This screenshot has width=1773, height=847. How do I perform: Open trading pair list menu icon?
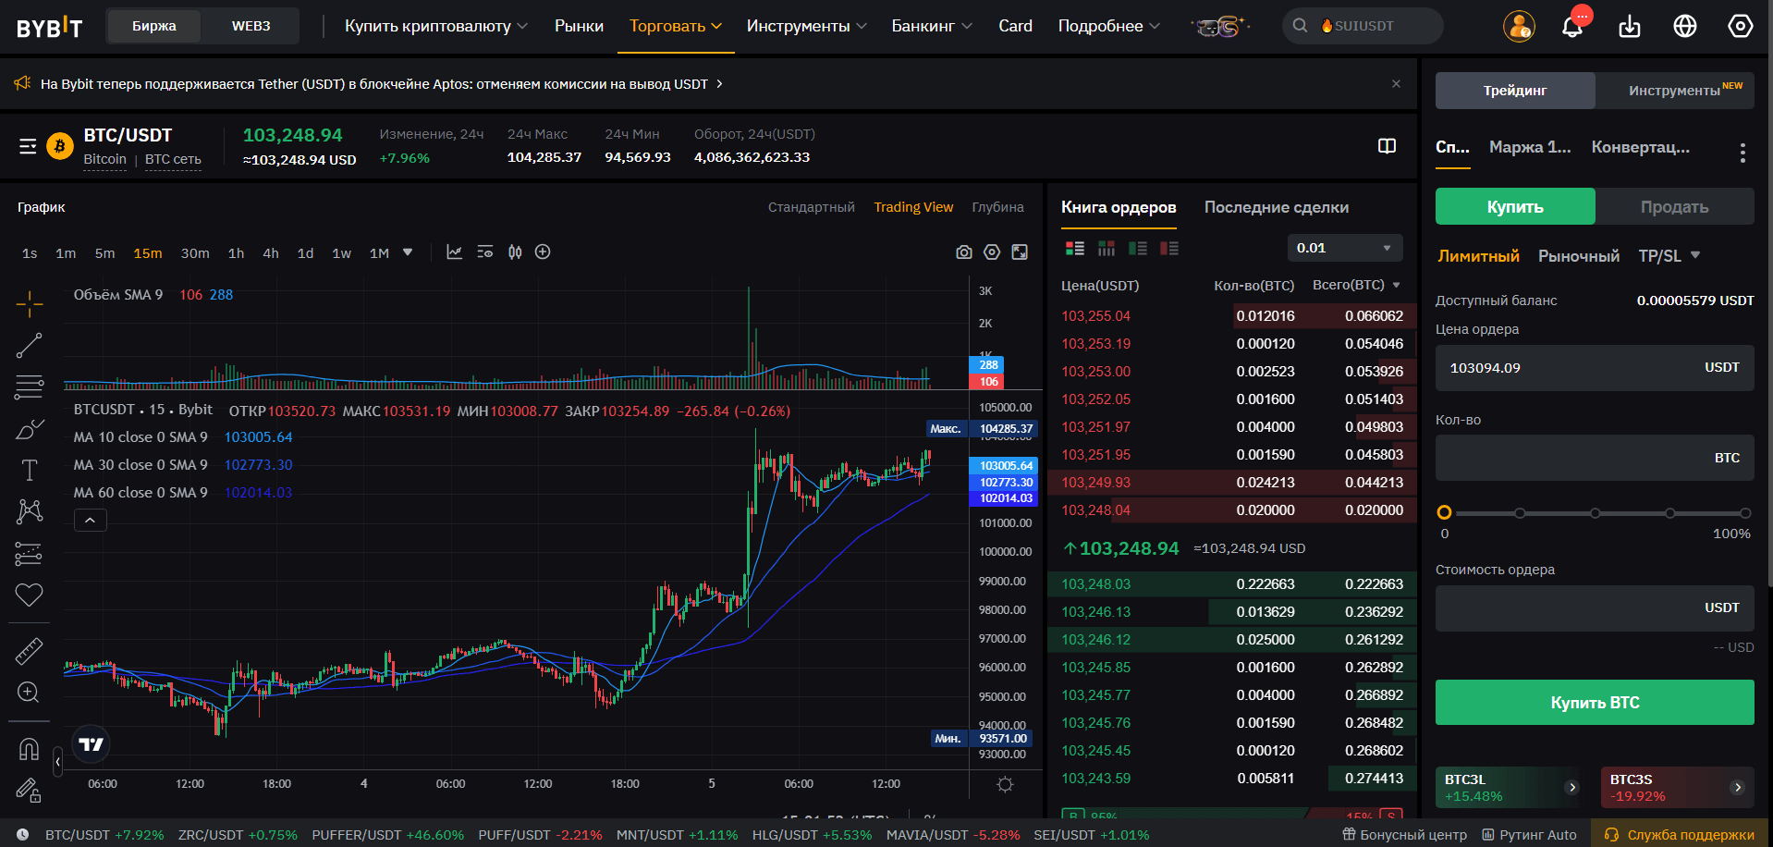[28, 146]
